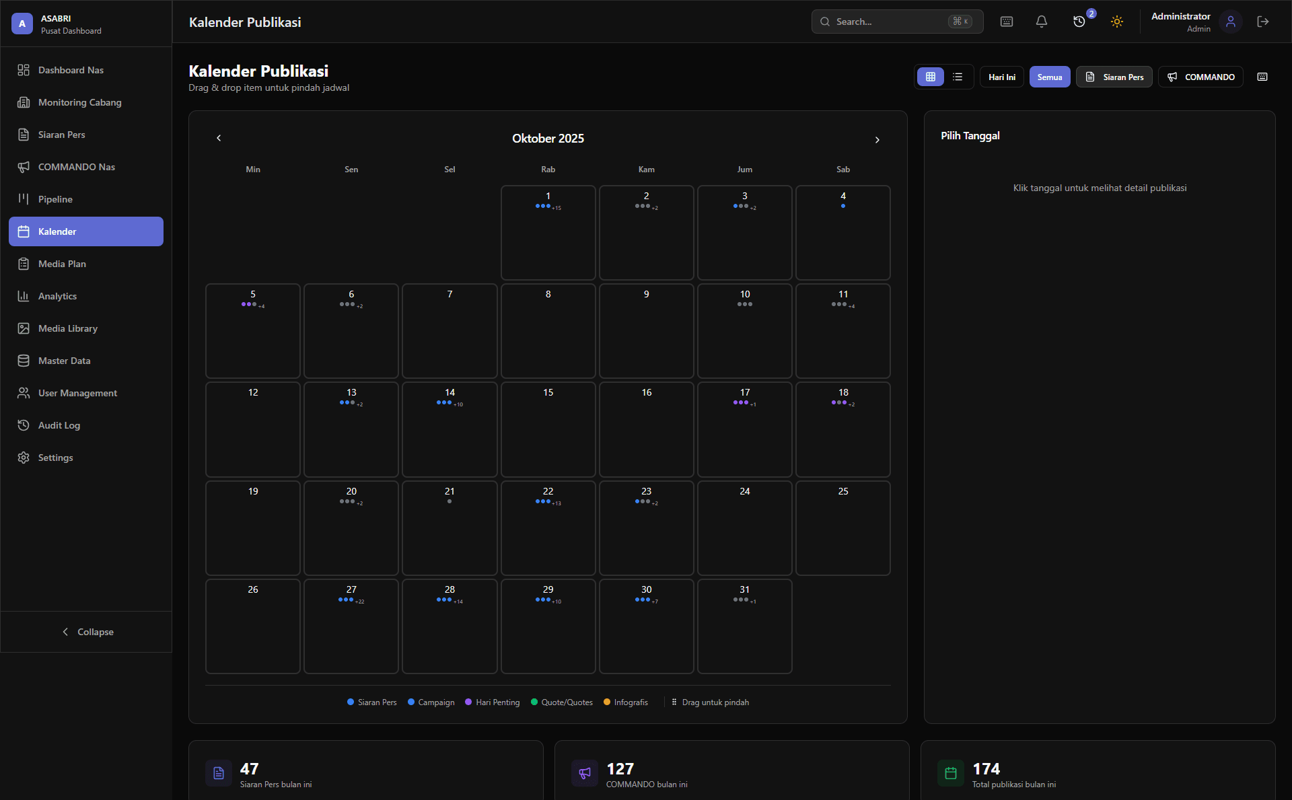
Task: Select October 1 in calendar
Action: (x=548, y=233)
